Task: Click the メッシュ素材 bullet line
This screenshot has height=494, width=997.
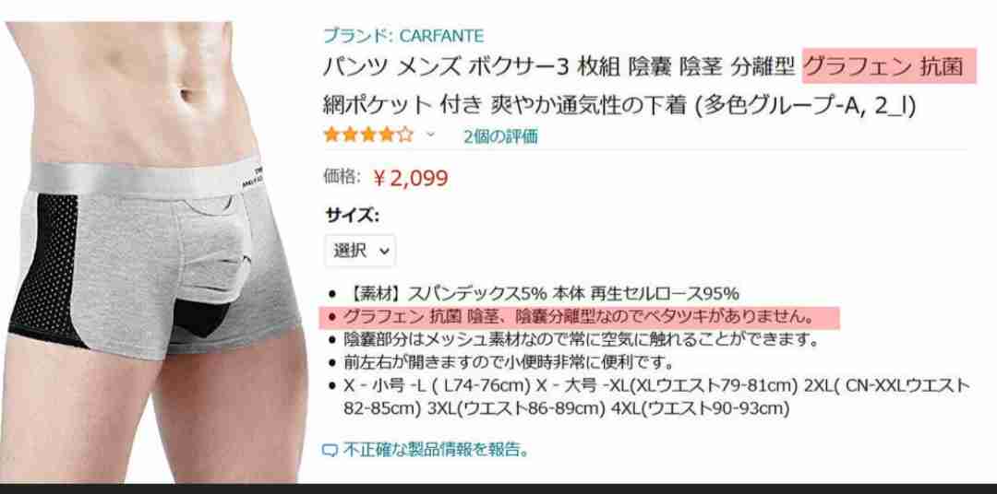Action: pos(581,339)
